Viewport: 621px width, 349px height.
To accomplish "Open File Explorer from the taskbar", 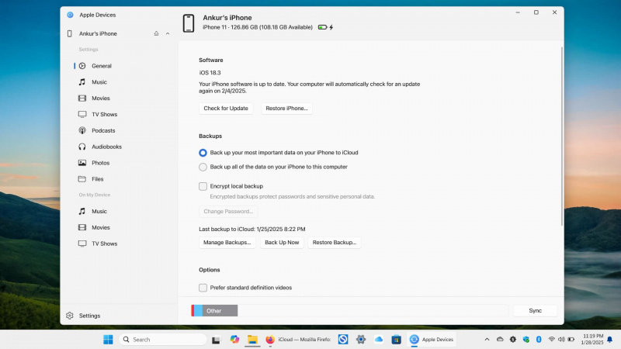I will (252, 340).
